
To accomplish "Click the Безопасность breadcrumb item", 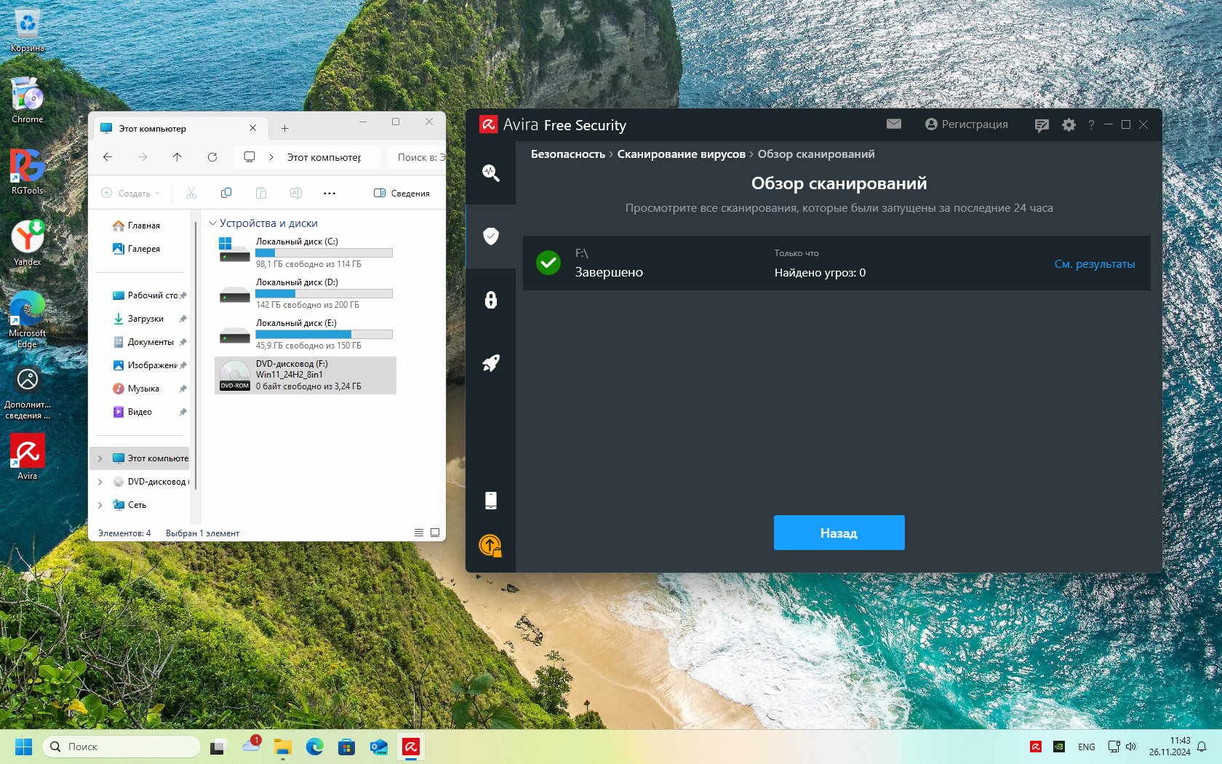I will (567, 154).
